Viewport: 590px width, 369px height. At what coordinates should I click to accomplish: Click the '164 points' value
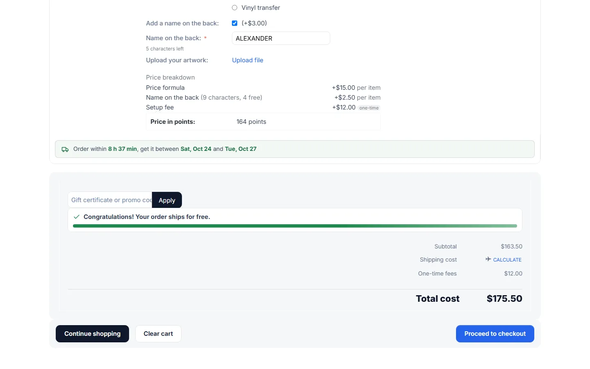click(x=251, y=122)
